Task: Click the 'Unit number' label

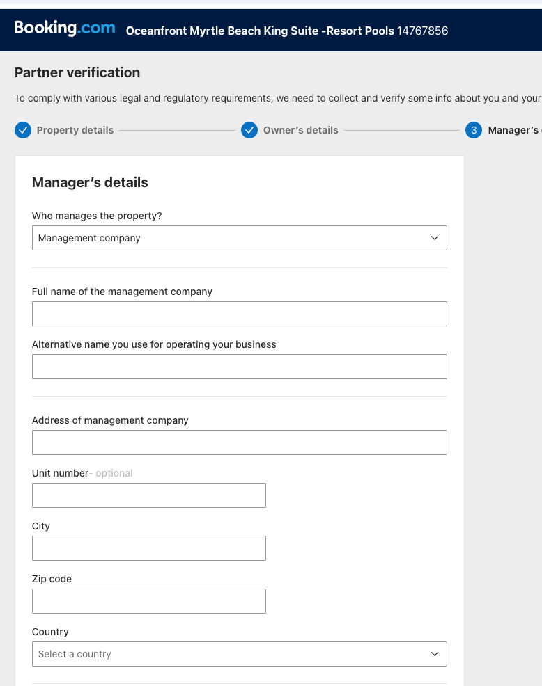Action: tap(60, 473)
